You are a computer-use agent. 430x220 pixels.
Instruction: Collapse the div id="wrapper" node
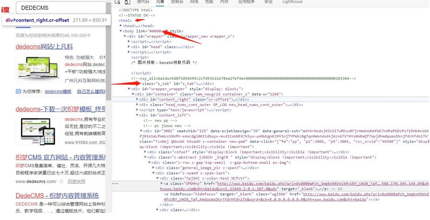point(125,36)
